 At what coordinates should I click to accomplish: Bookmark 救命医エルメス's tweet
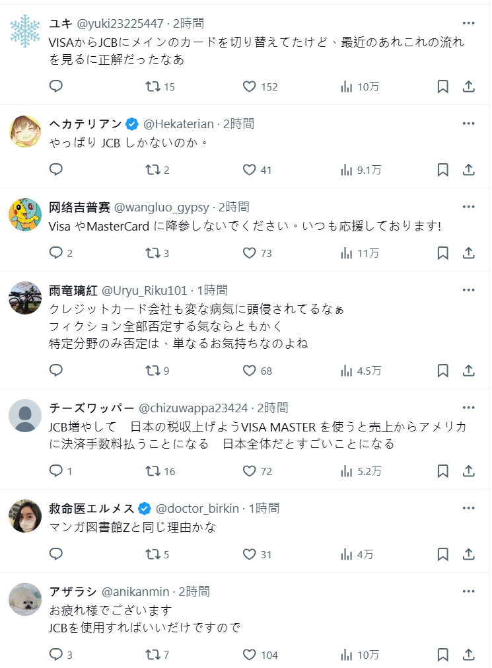pos(443,554)
